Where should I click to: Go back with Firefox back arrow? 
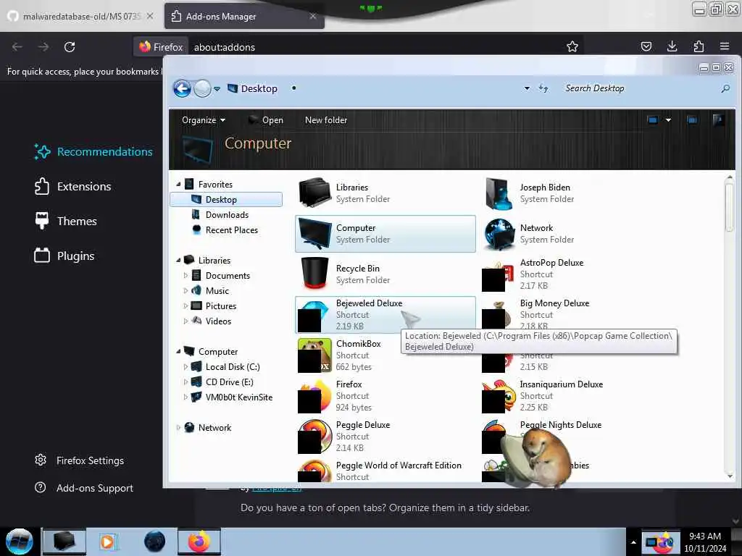[x=17, y=47]
